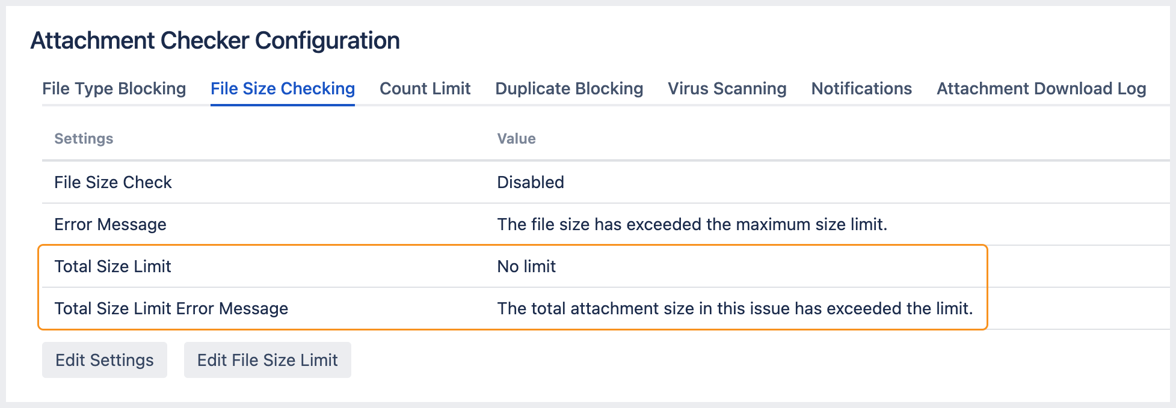Click the Disabled value for File Size Check
Viewport: 1176px width, 408px height.
(531, 183)
